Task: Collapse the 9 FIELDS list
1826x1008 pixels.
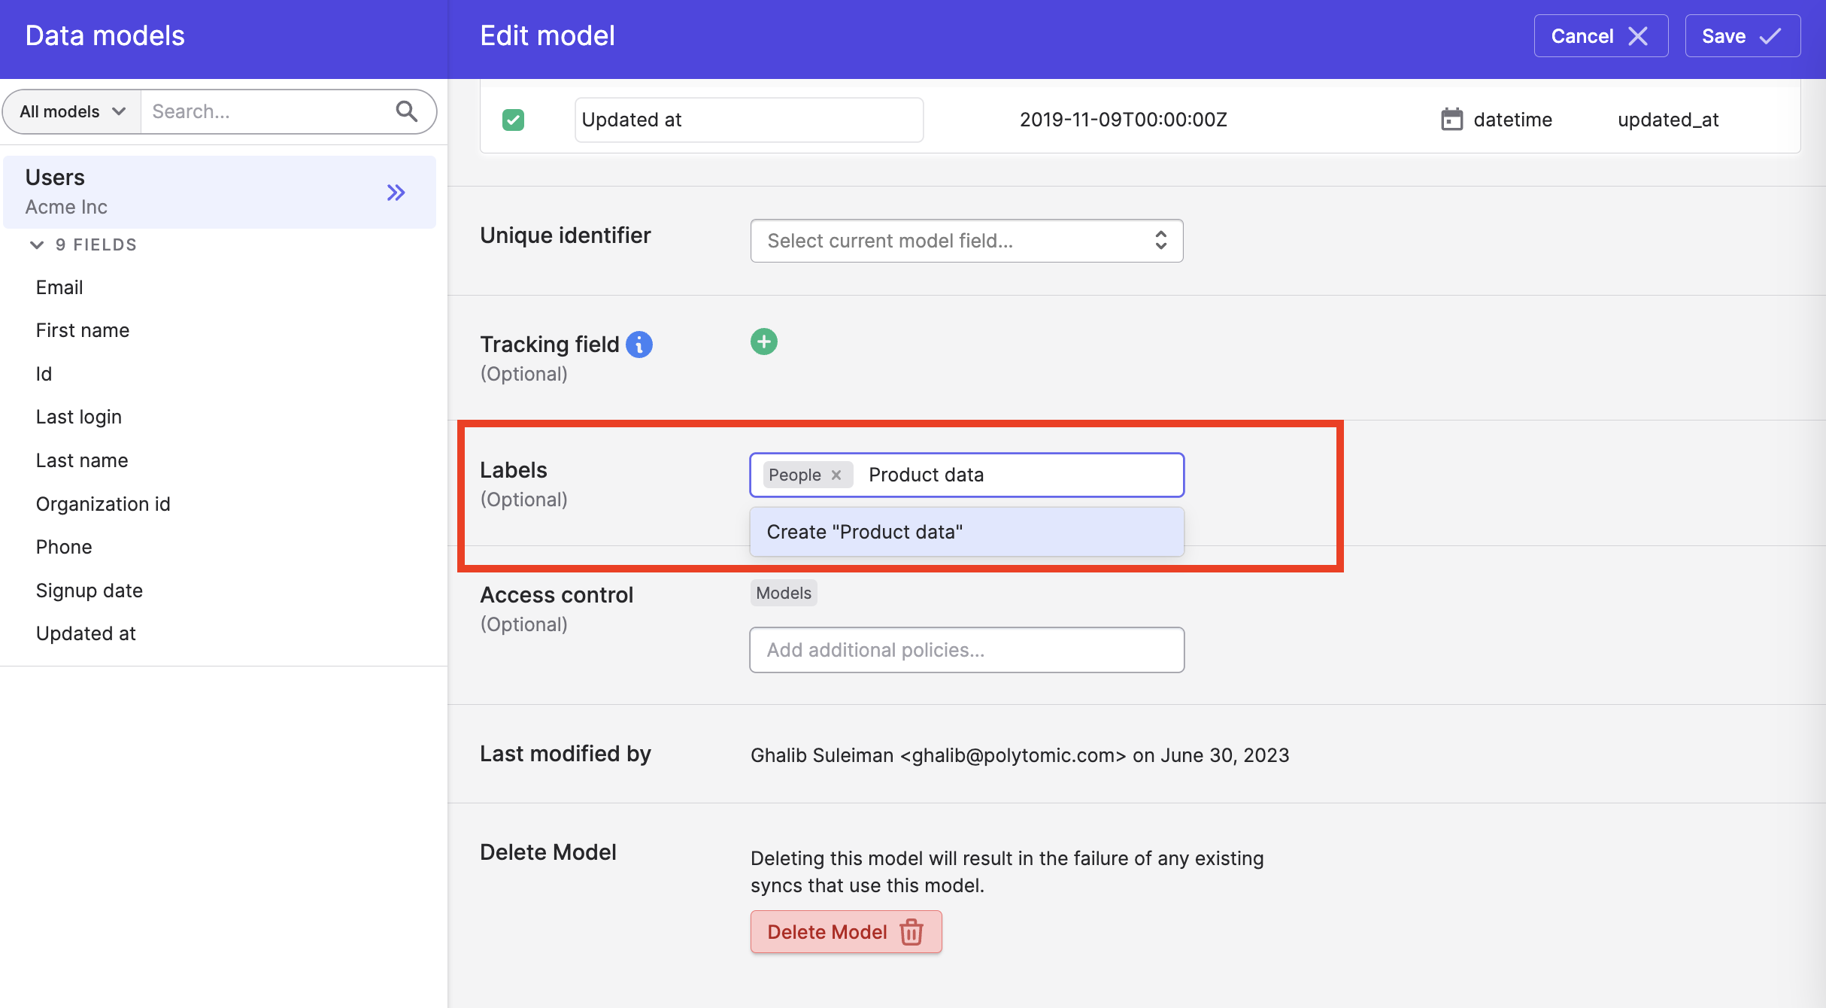Action: pos(37,244)
